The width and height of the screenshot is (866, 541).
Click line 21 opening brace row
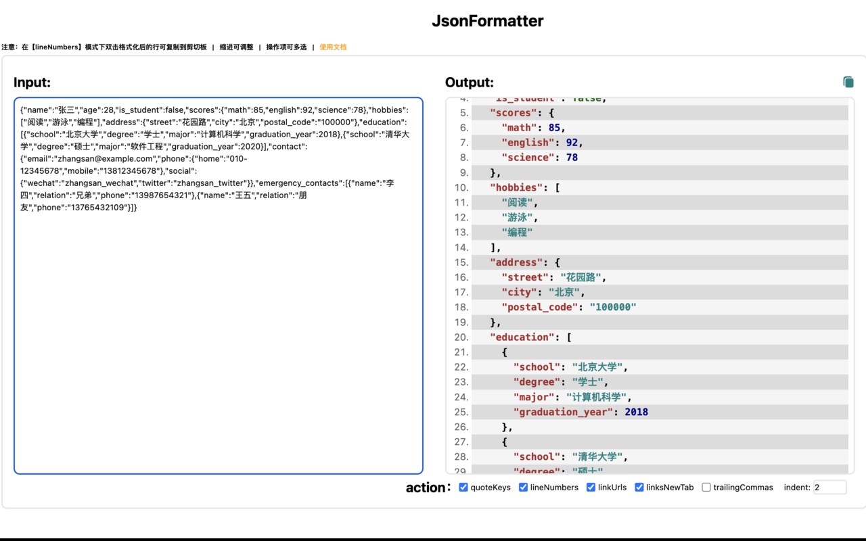tap(660, 352)
